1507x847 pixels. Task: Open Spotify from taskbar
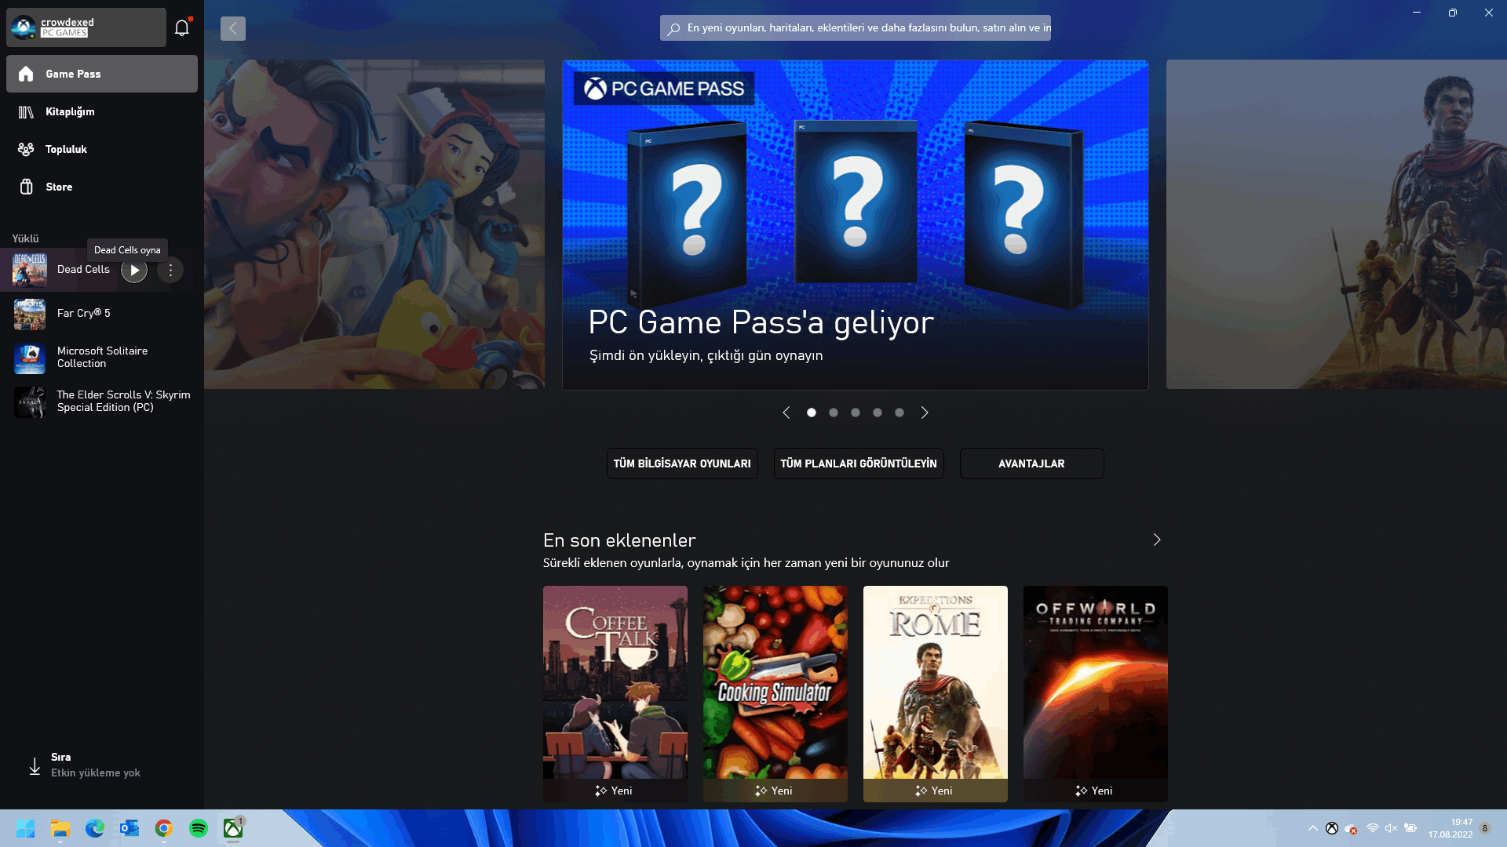199,828
